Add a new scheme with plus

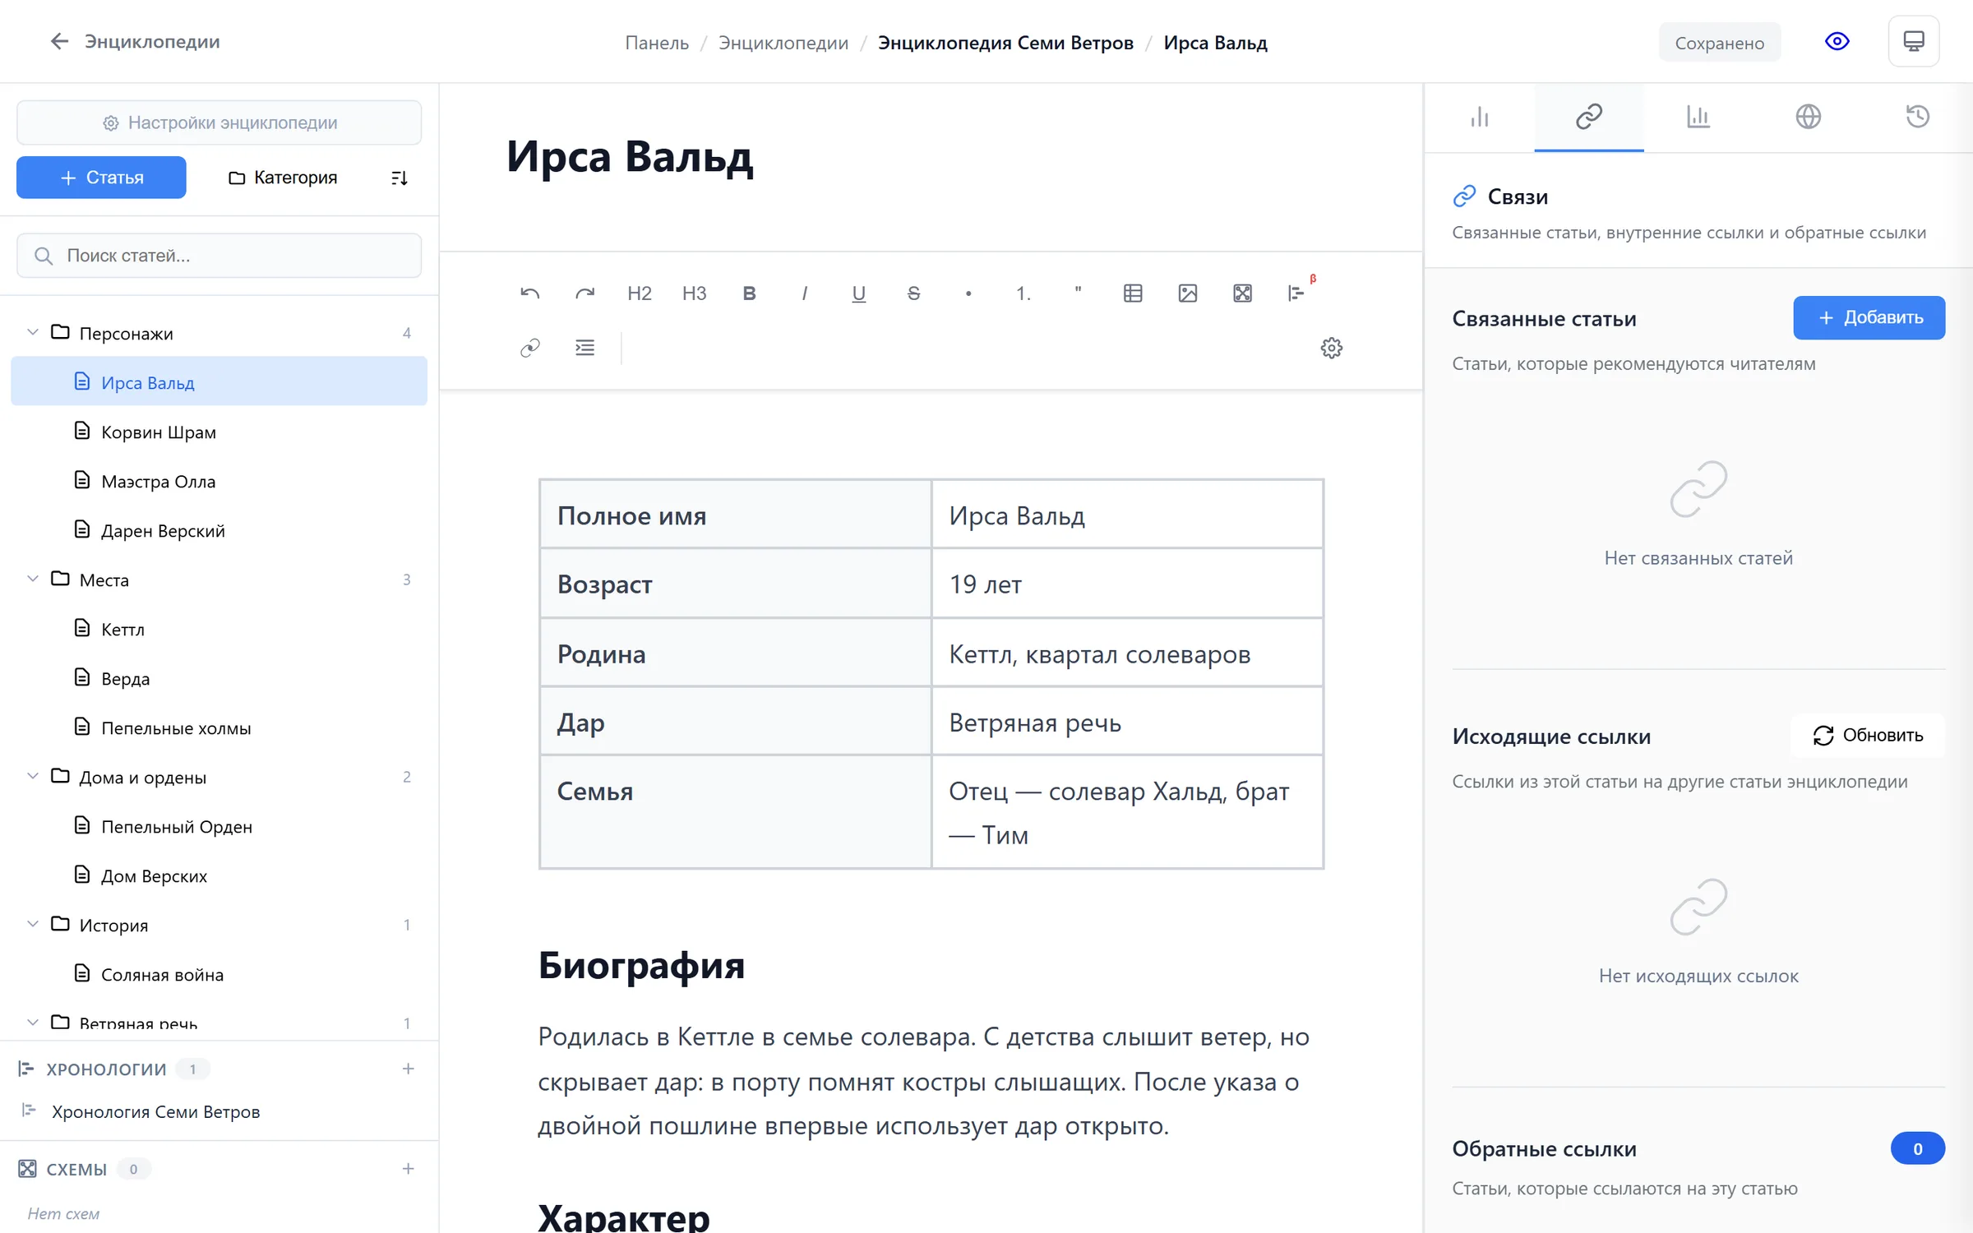(409, 1169)
